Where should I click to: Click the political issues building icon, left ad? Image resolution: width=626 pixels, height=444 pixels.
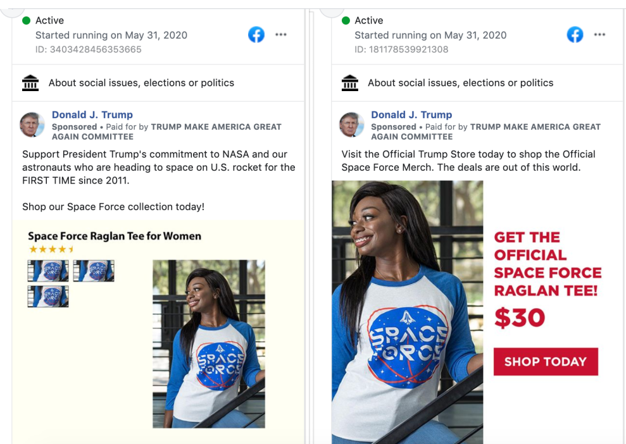point(30,83)
